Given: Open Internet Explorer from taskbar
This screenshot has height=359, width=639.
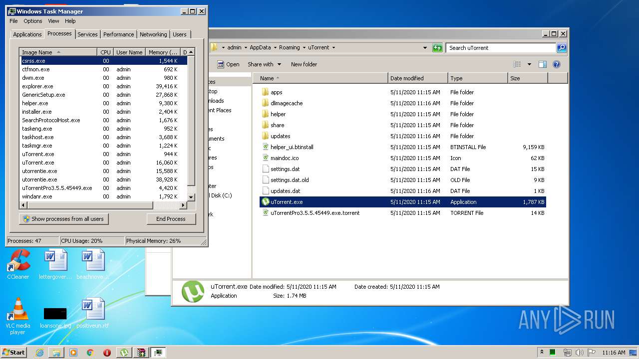Looking at the screenshot, I should (x=39, y=353).
